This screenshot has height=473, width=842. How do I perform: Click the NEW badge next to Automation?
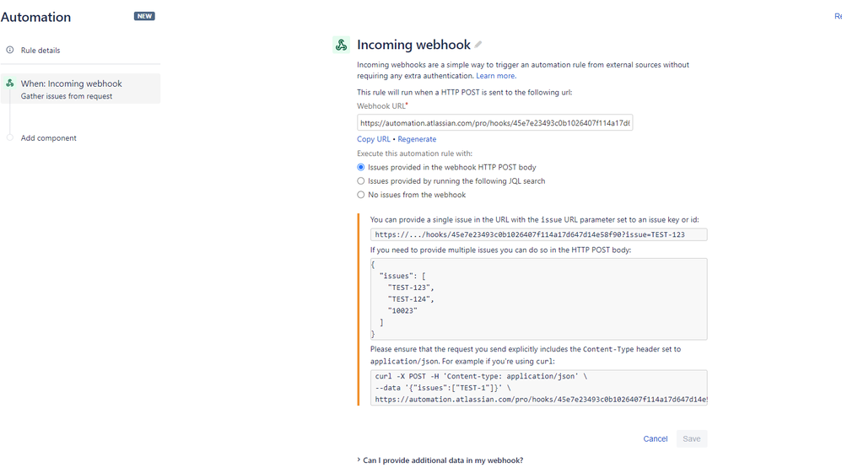click(144, 16)
